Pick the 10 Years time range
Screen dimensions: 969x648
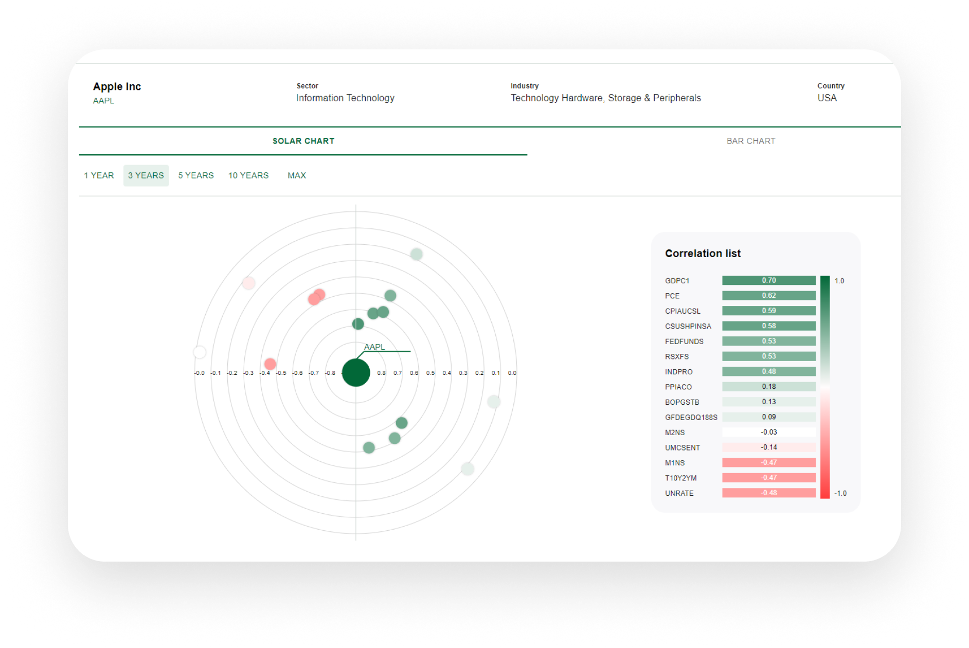(x=248, y=175)
